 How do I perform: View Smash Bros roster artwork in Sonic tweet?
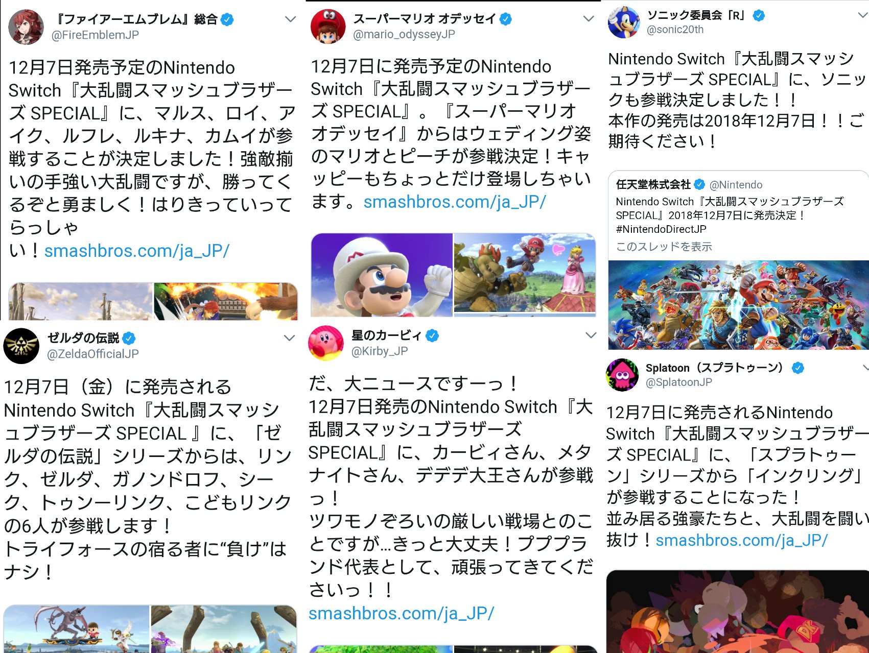(x=738, y=305)
